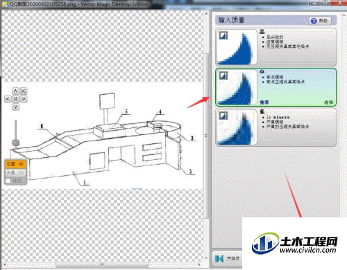
Task: Click the horizontal scrollbar thumb under the preview
Action: [x=102, y=264]
